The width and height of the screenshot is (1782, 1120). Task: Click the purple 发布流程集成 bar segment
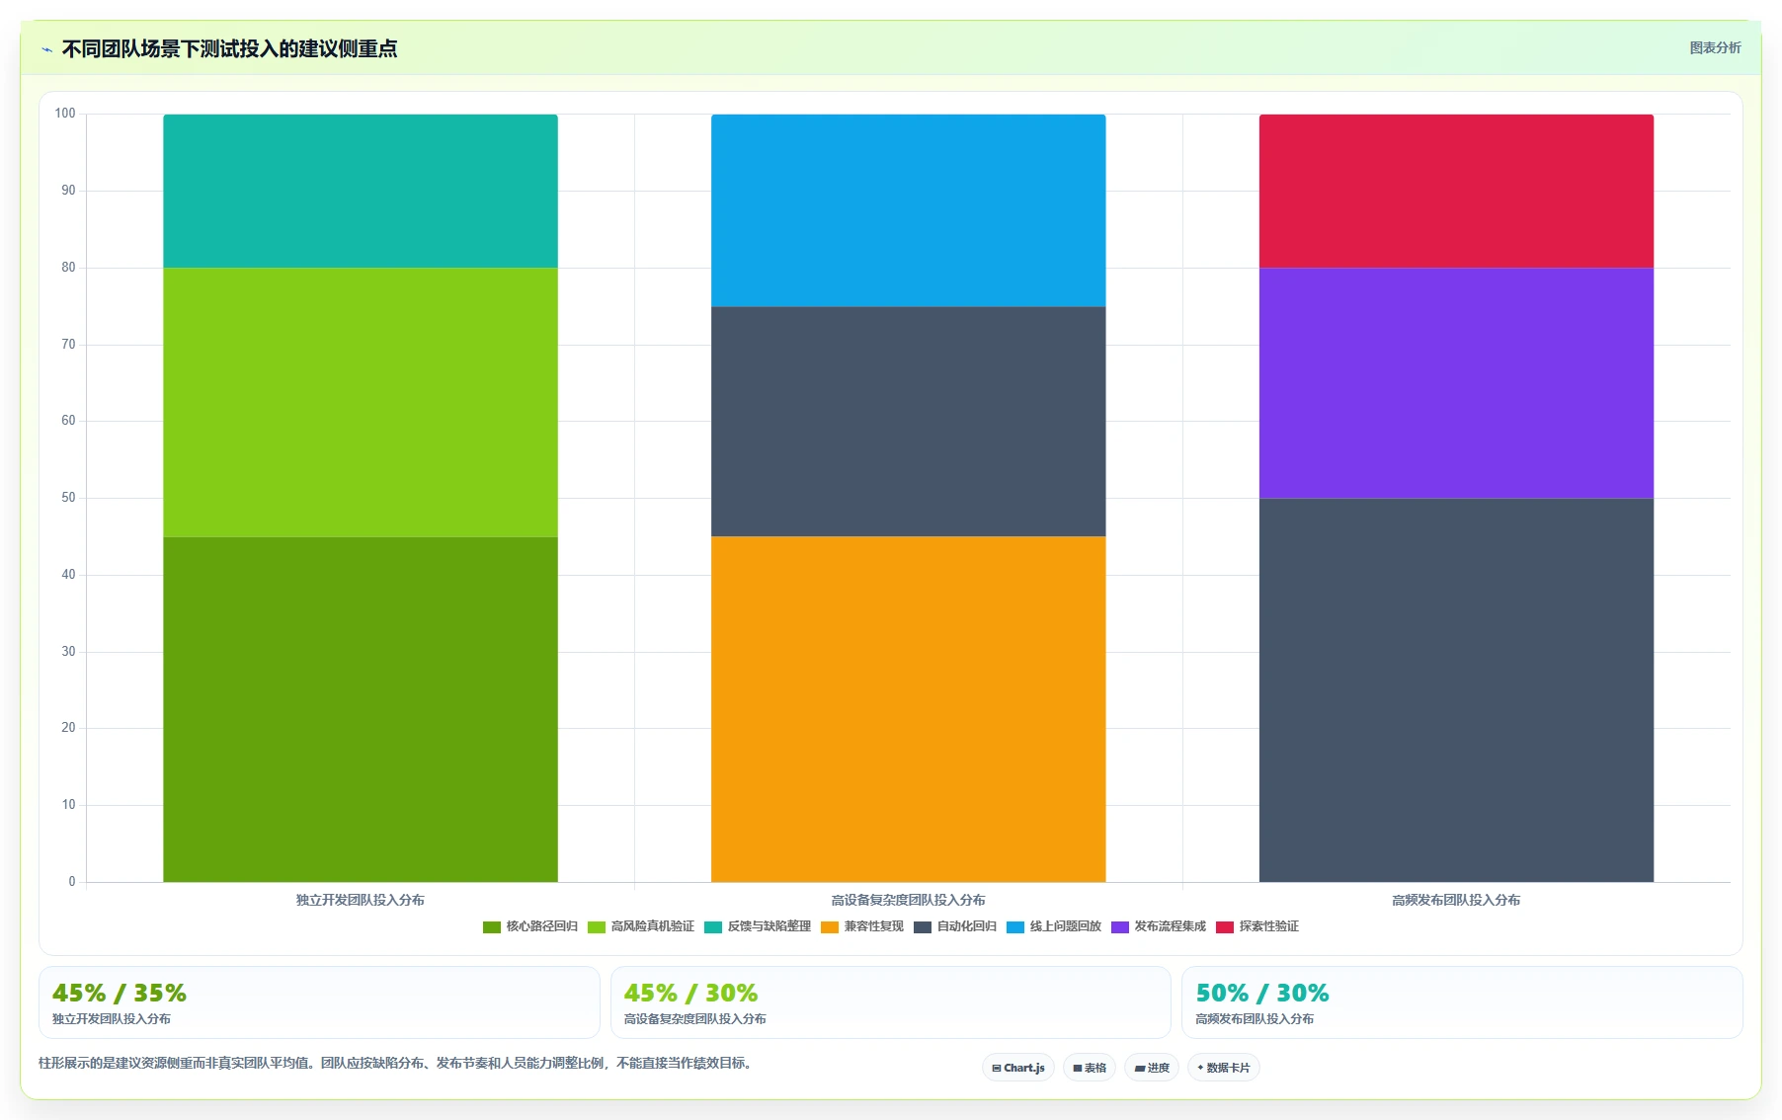click(1457, 383)
